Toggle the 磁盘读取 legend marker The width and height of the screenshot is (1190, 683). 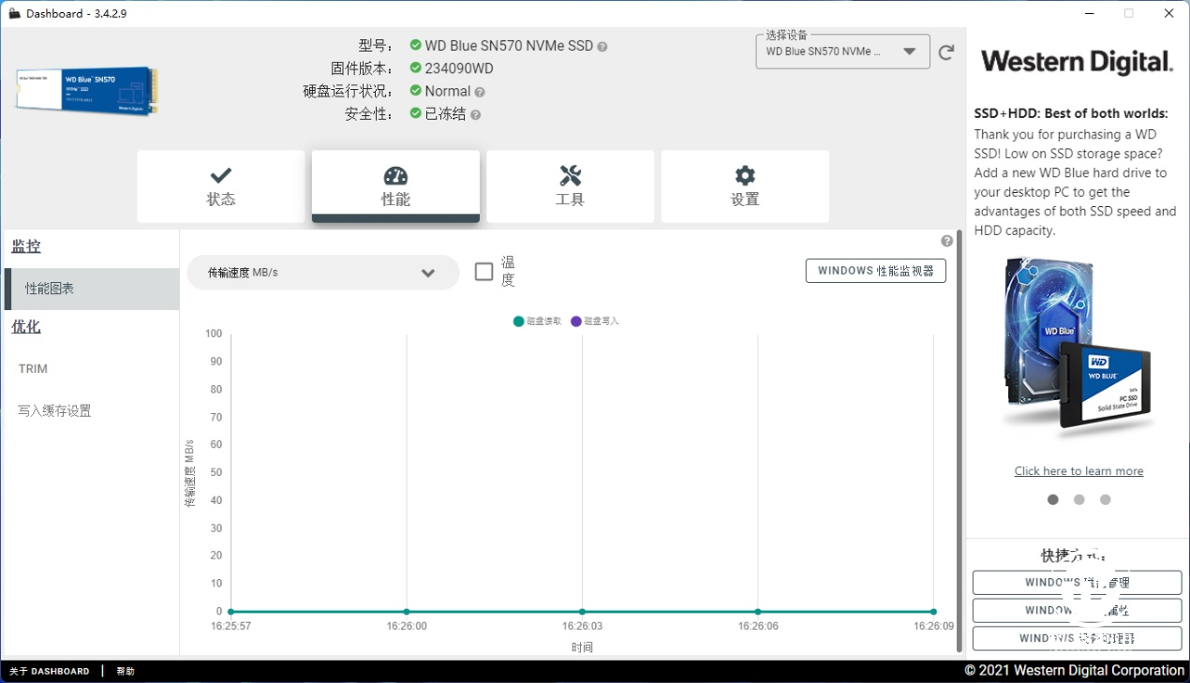pos(519,321)
